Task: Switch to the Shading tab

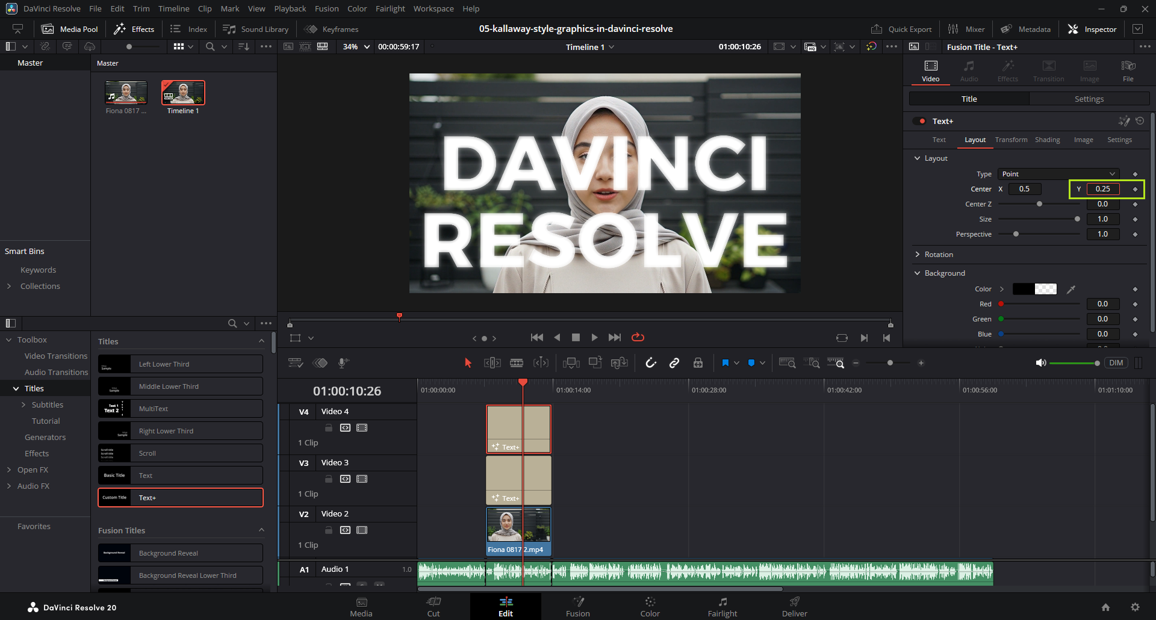Action: point(1047,140)
